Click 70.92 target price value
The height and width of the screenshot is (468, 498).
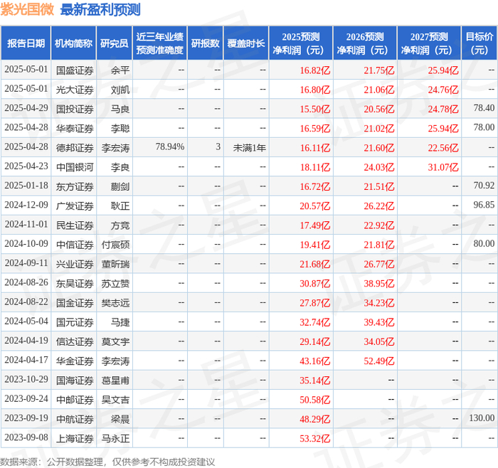pos(484,186)
